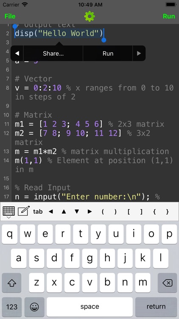Tap the z key
Image resolution: width=179 pixels, height=319 pixels.
click(36, 283)
